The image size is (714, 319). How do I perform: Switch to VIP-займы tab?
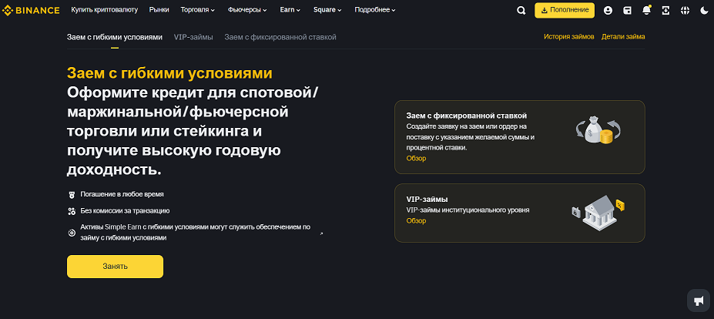(x=193, y=37)
